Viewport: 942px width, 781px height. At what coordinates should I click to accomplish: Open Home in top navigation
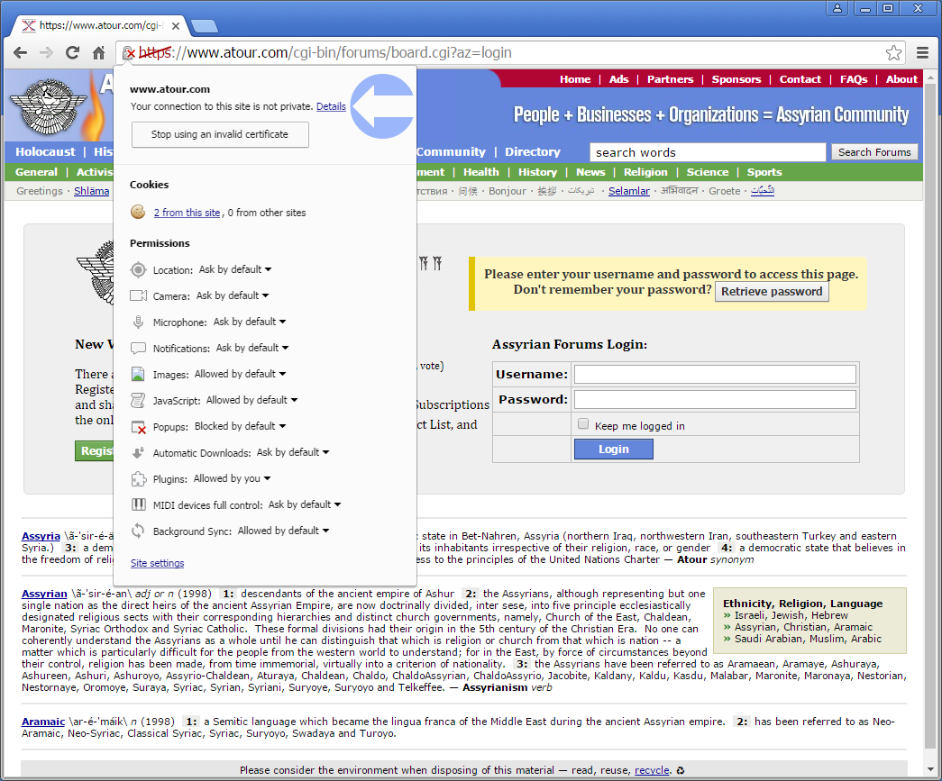tap(575, 79)
